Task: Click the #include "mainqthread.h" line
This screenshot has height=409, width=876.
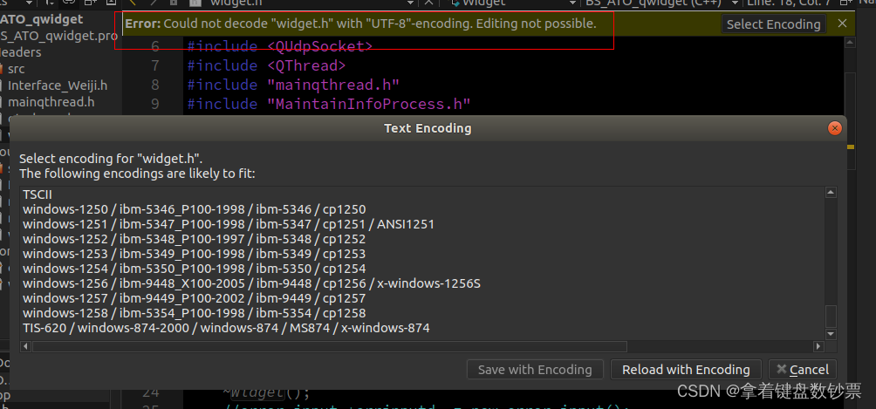Action: coord(293,85)
